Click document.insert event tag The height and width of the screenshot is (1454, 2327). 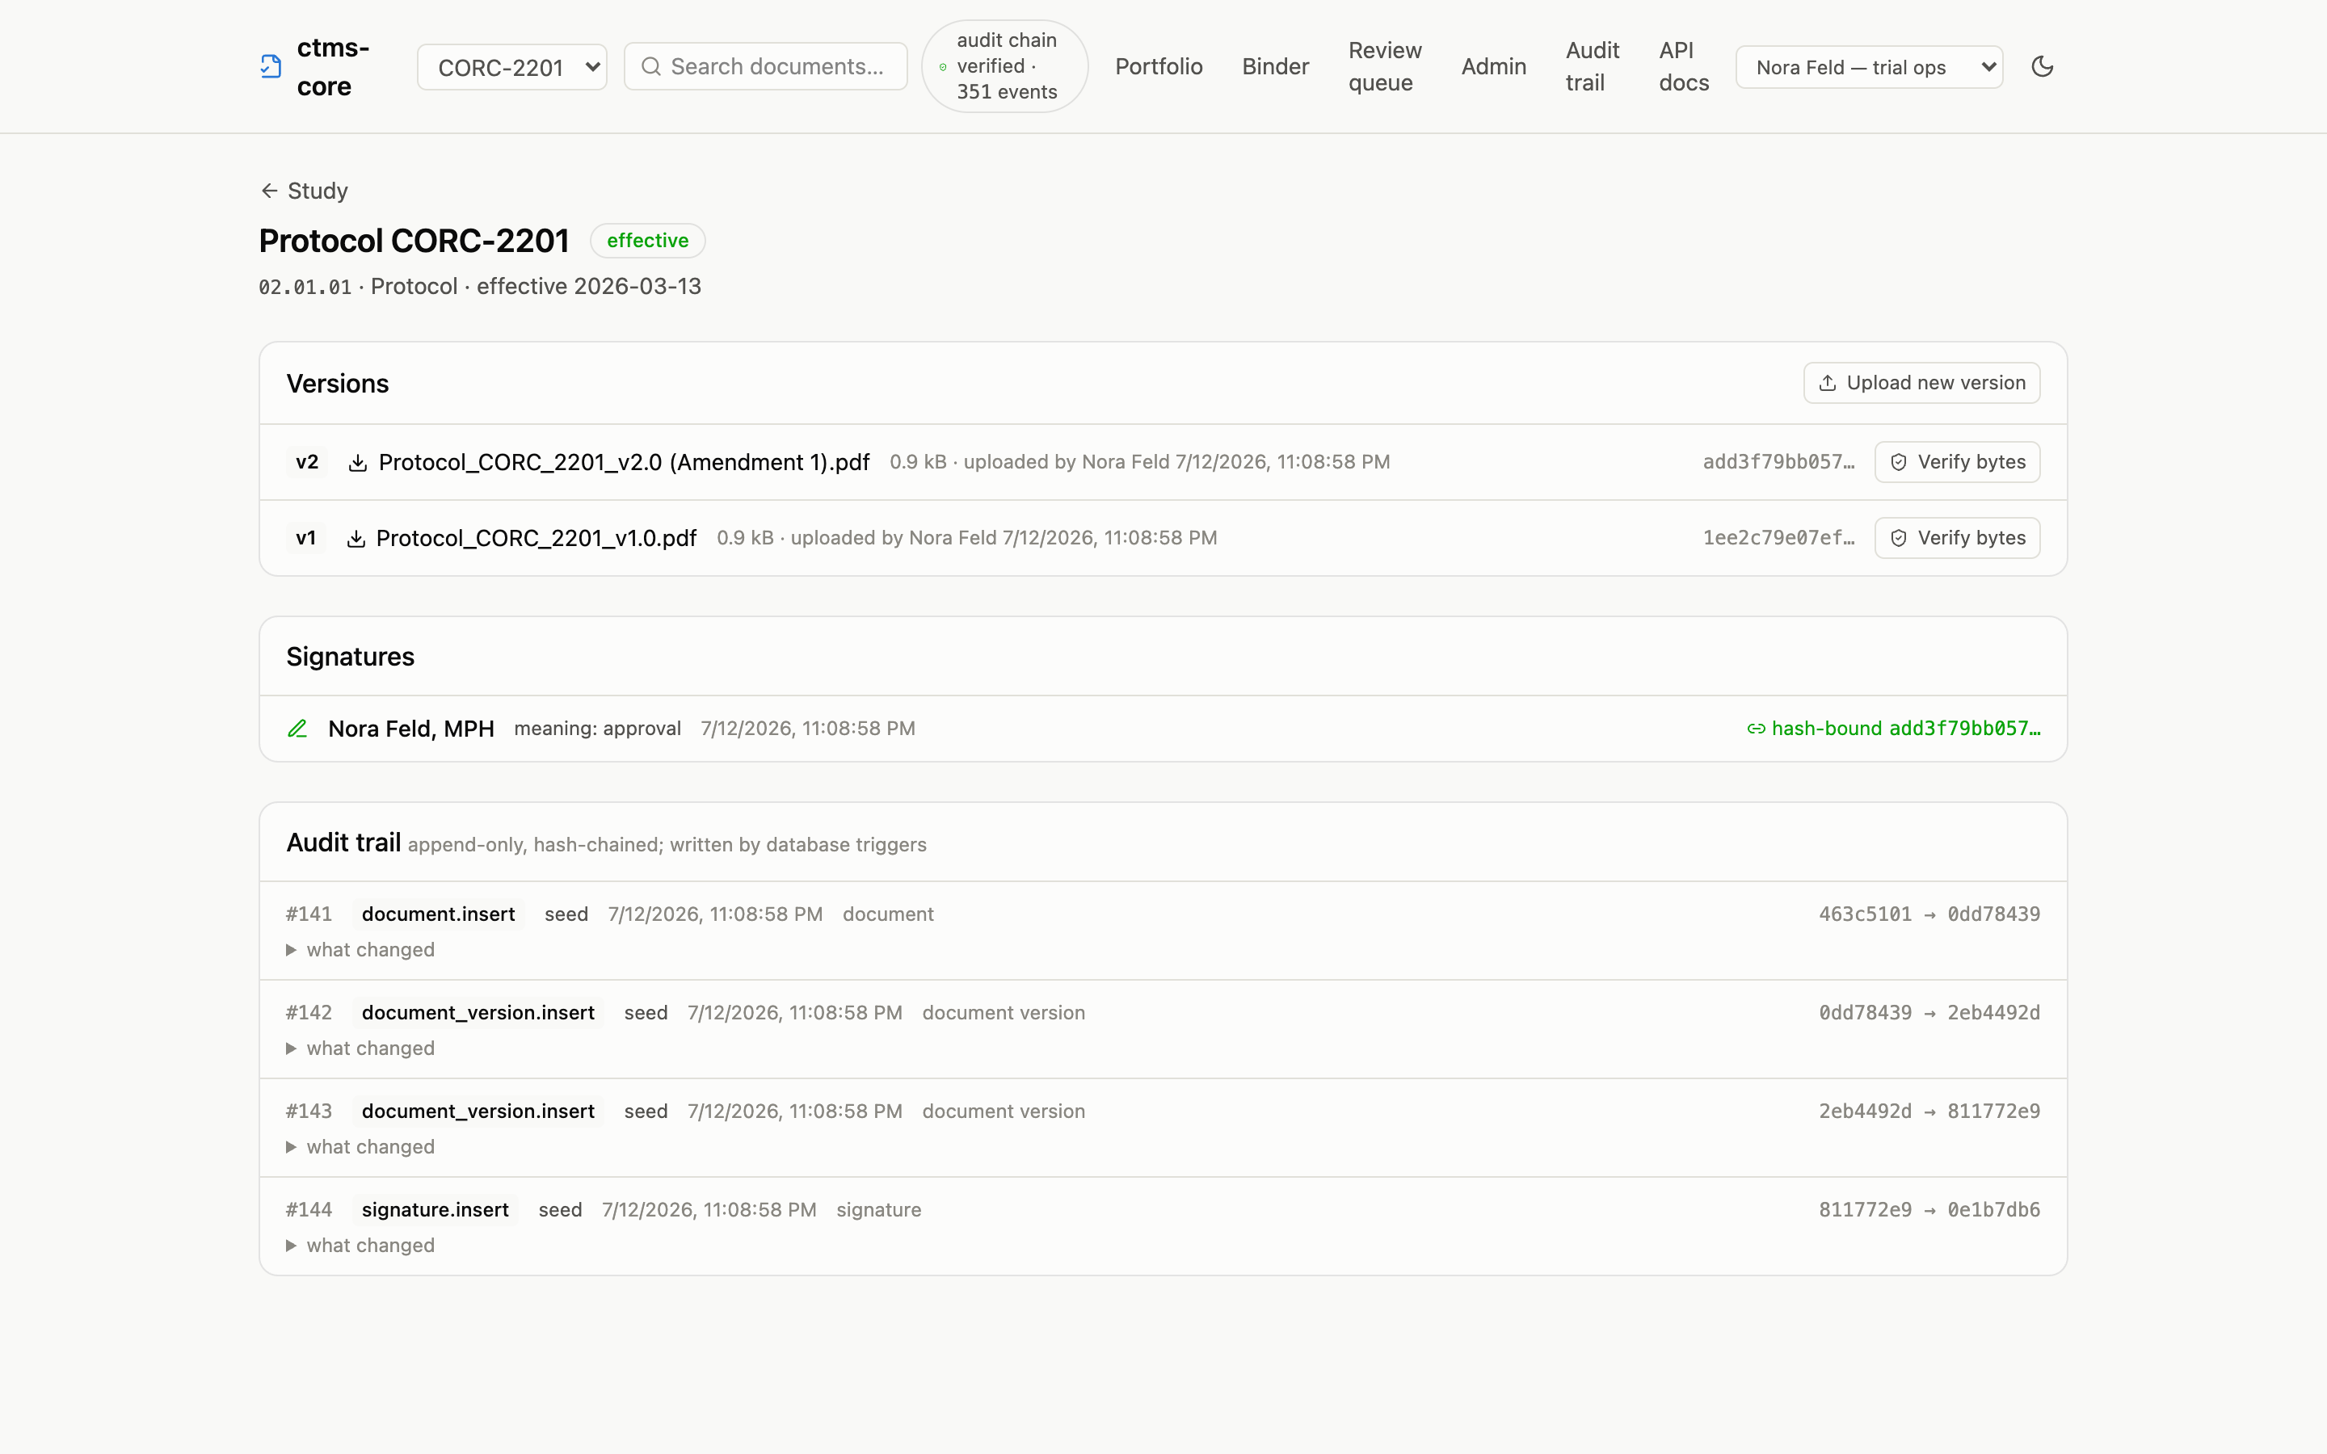439,914
